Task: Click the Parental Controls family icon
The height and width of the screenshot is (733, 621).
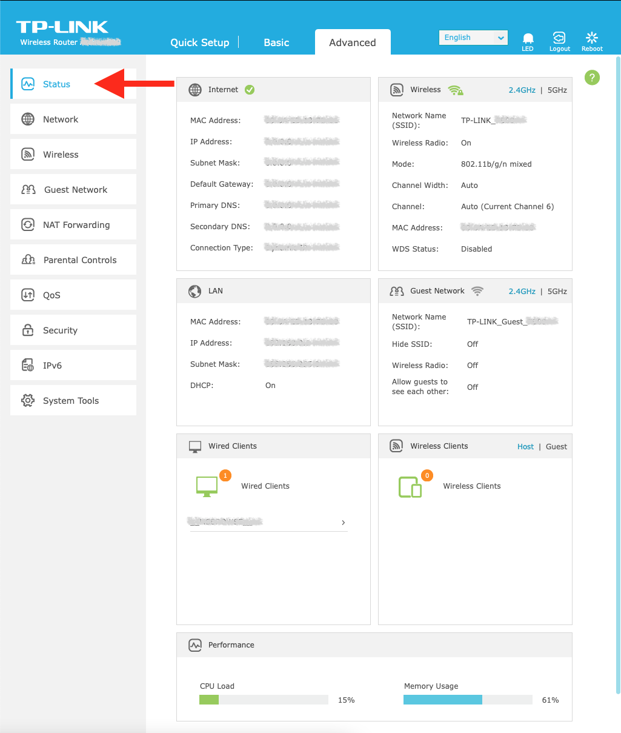Action: coord(28,260)
